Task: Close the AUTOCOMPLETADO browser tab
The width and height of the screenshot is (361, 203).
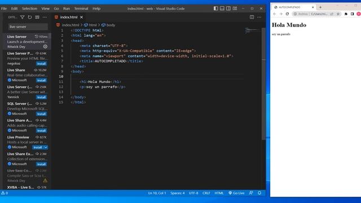Action: (x=313, y=7)
